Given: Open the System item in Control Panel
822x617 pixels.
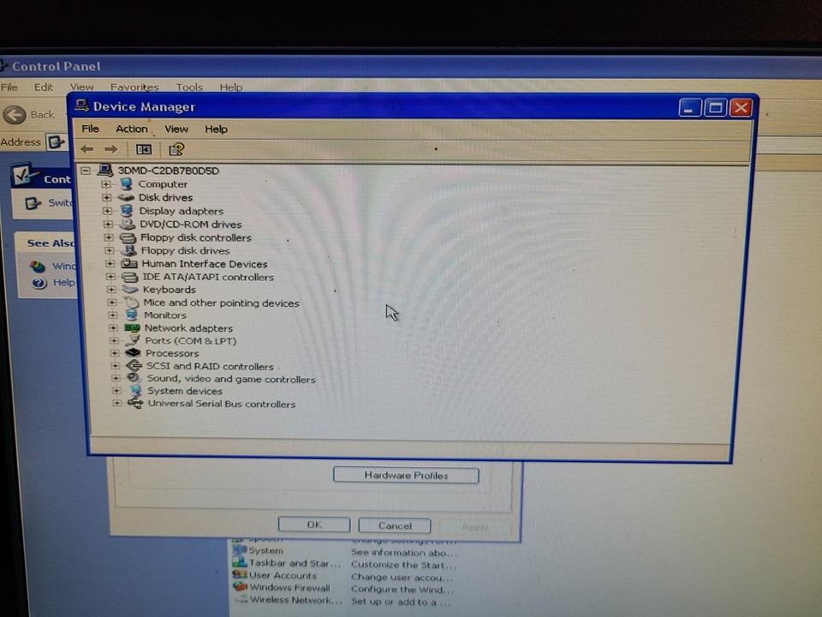Looking at the screenshot, I should click(x=265, y=550).
